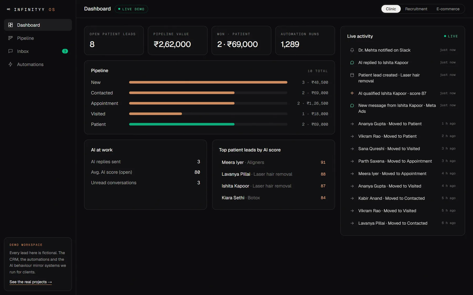Screen dimensions: 473x295
Task: Click the infinity logo icon
Action: (x=8, y=9)
